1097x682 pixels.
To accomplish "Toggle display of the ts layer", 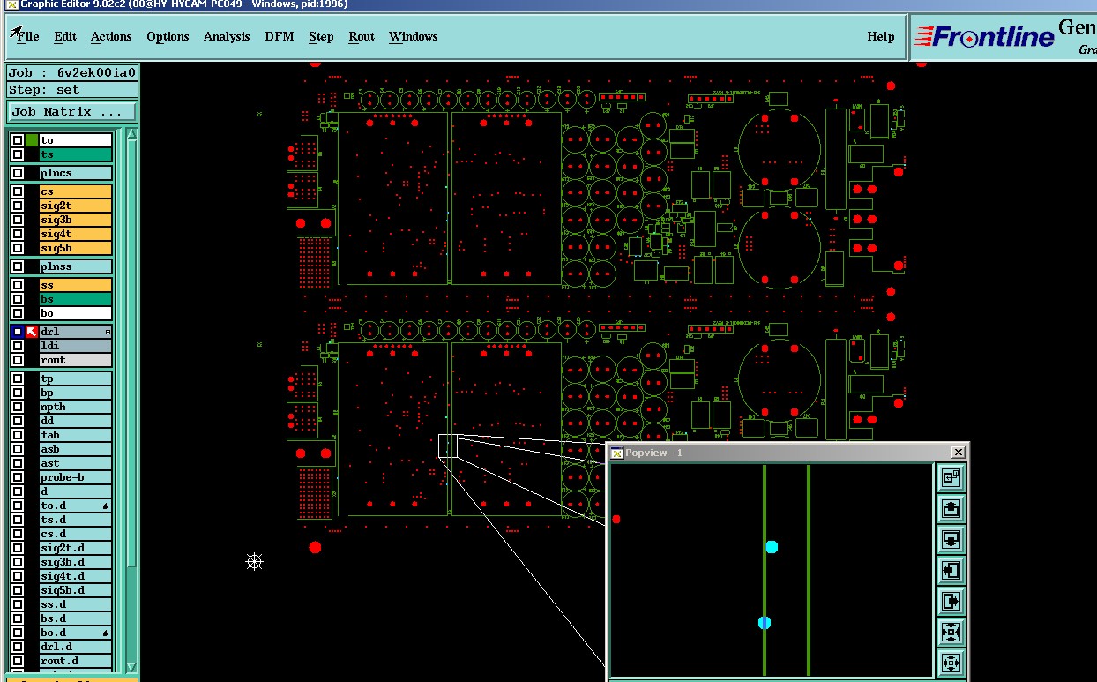I will (x=18, y=154).
